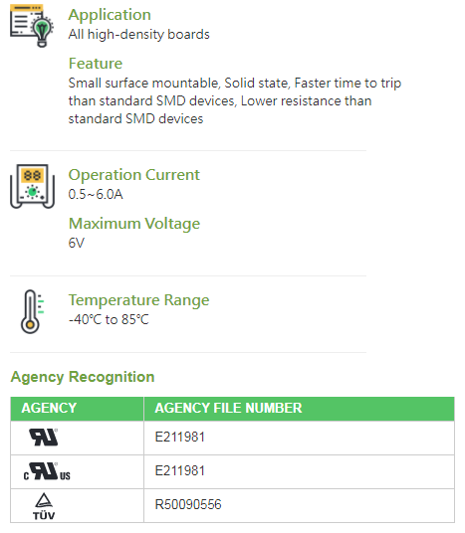Click the cULus row file number E211981
The height and width of the screenshot is (533, 465).
click(x=180, y=471)
